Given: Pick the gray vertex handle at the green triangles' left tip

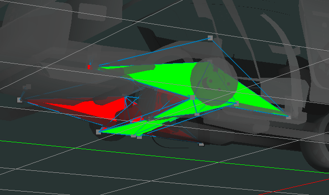Looking at the screenshot, I should (99, 132).
